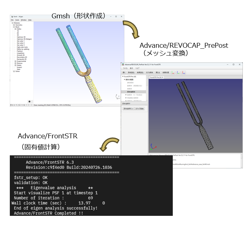Click the 形状読込 toolbar button
Viewport: 250px width, 225px height.
pyautogui.click(x=131, y=73)
